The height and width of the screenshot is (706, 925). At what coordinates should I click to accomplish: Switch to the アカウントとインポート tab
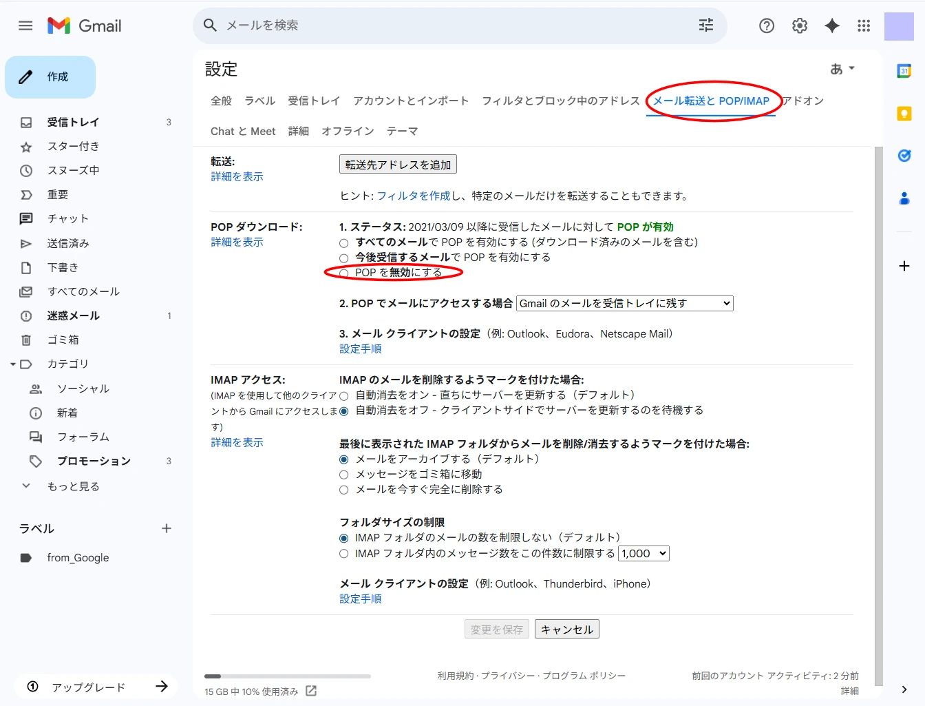[411, 101]
